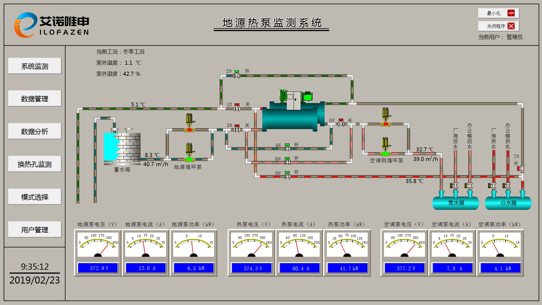Open the 换热孔监测 page
542x305 pixels.
pyautogui.click(x=35, y=164)
